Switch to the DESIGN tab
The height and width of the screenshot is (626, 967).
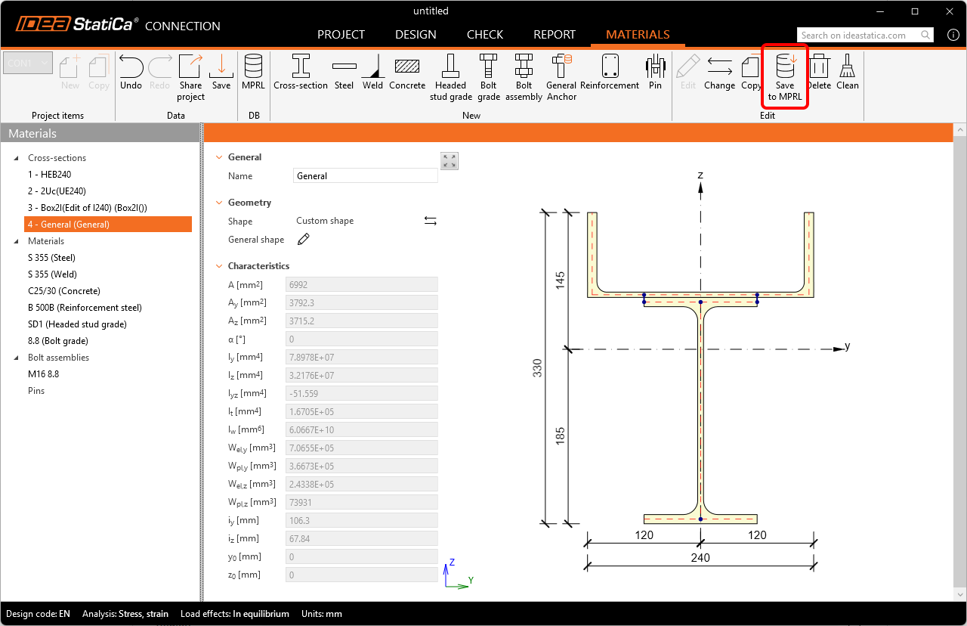[x=416, y=35]
